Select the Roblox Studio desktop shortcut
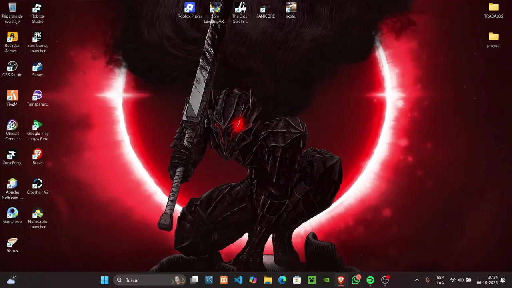 [38, 12]
